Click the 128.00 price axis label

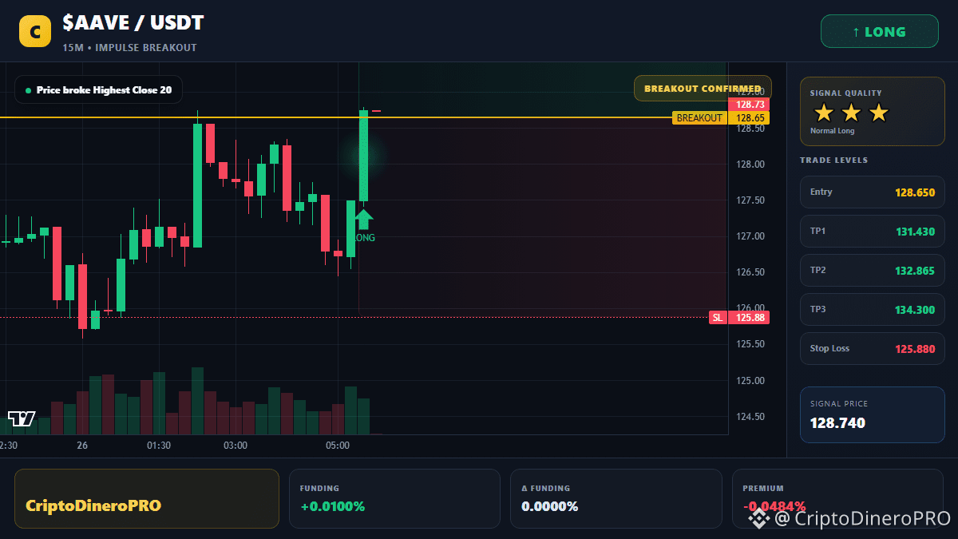(750, 164)
